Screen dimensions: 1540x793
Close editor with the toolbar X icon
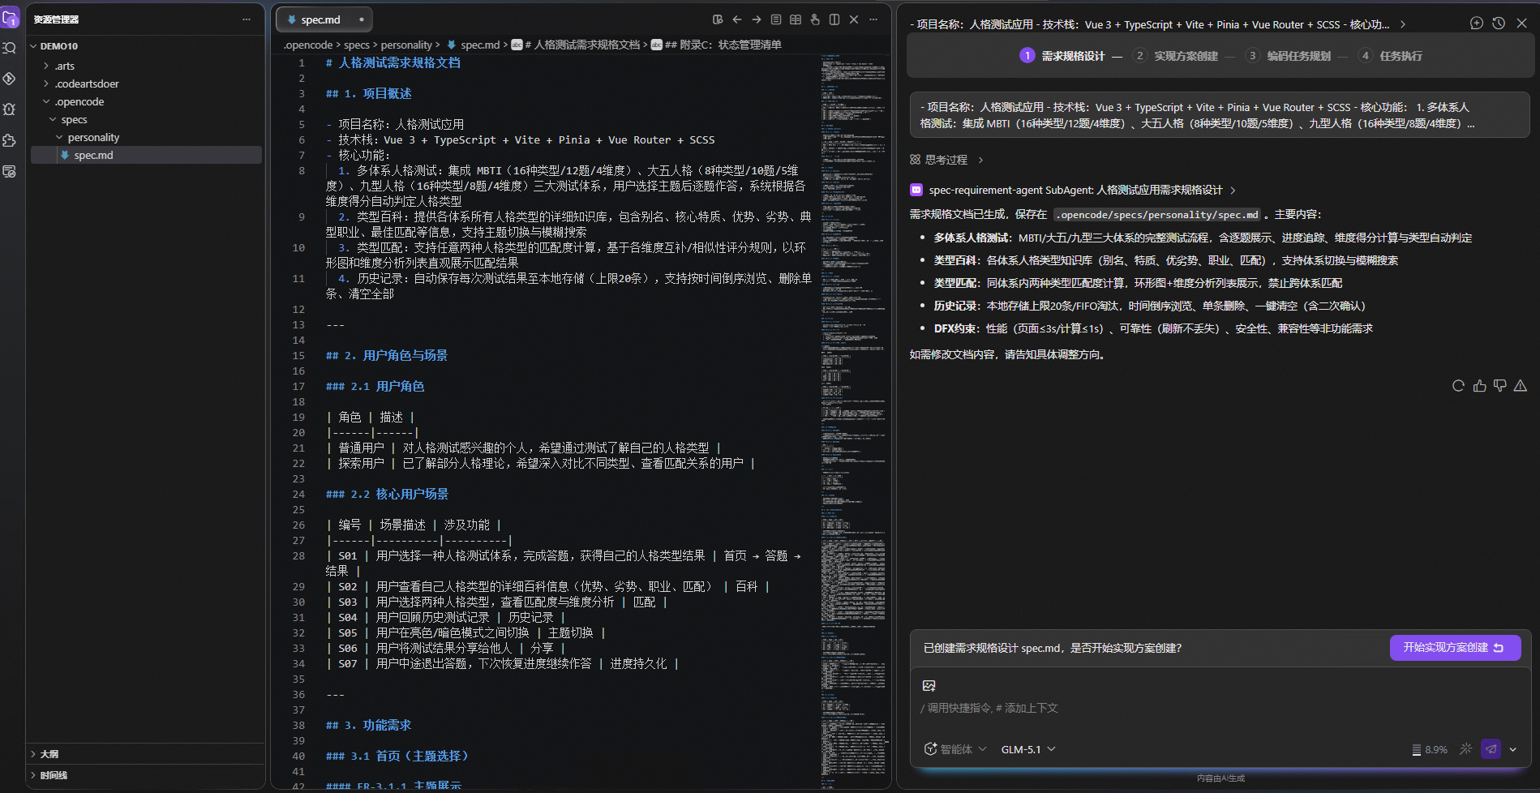[x=854, y=19]
